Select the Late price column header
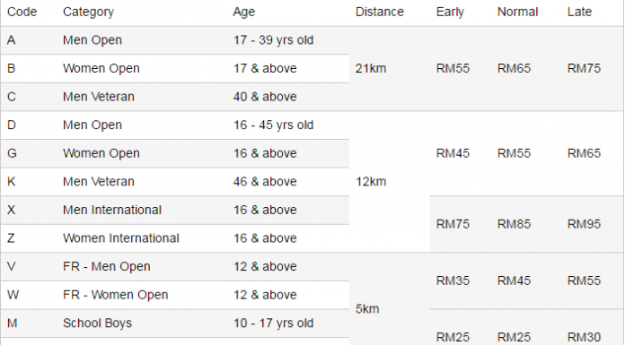This screenshot has height=345, width=625. [579, 12]
